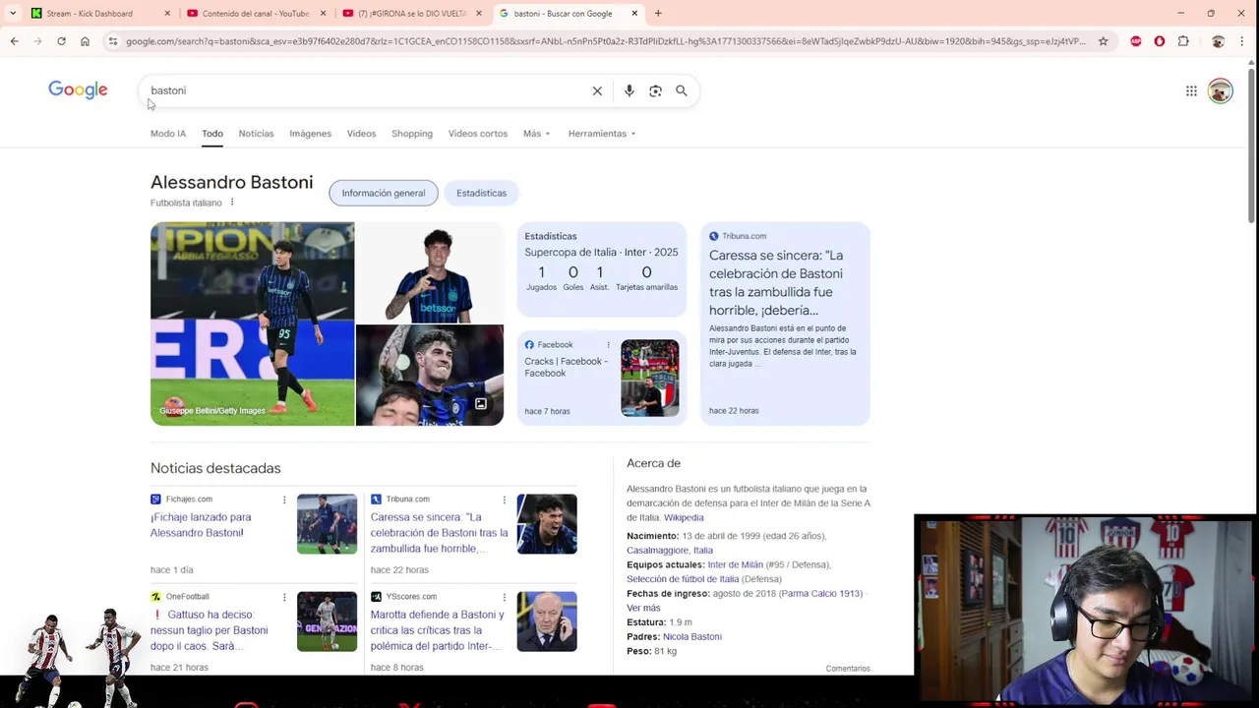Select the Shopping search tab
The height and width of the screenshot is (708, 1259).
[x=412, y=134]
